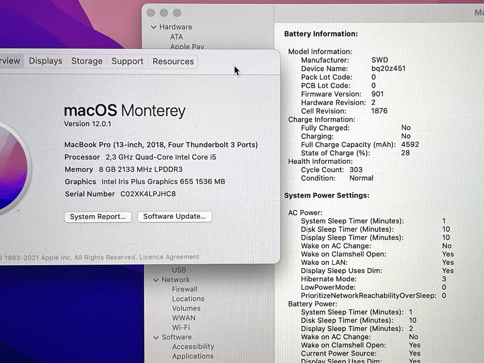Select Volumes under Network
Image resolution: width=484 pixels, height=363 pixels.
click(x=186, y=308)
